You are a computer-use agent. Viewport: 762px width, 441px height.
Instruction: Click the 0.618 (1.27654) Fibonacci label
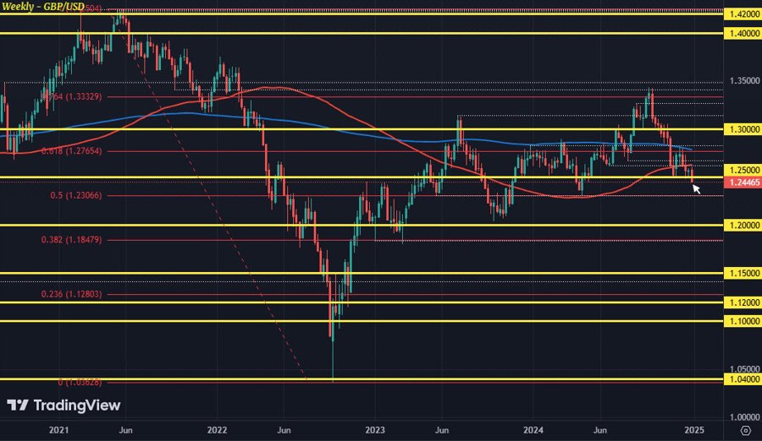click(71, 151)
